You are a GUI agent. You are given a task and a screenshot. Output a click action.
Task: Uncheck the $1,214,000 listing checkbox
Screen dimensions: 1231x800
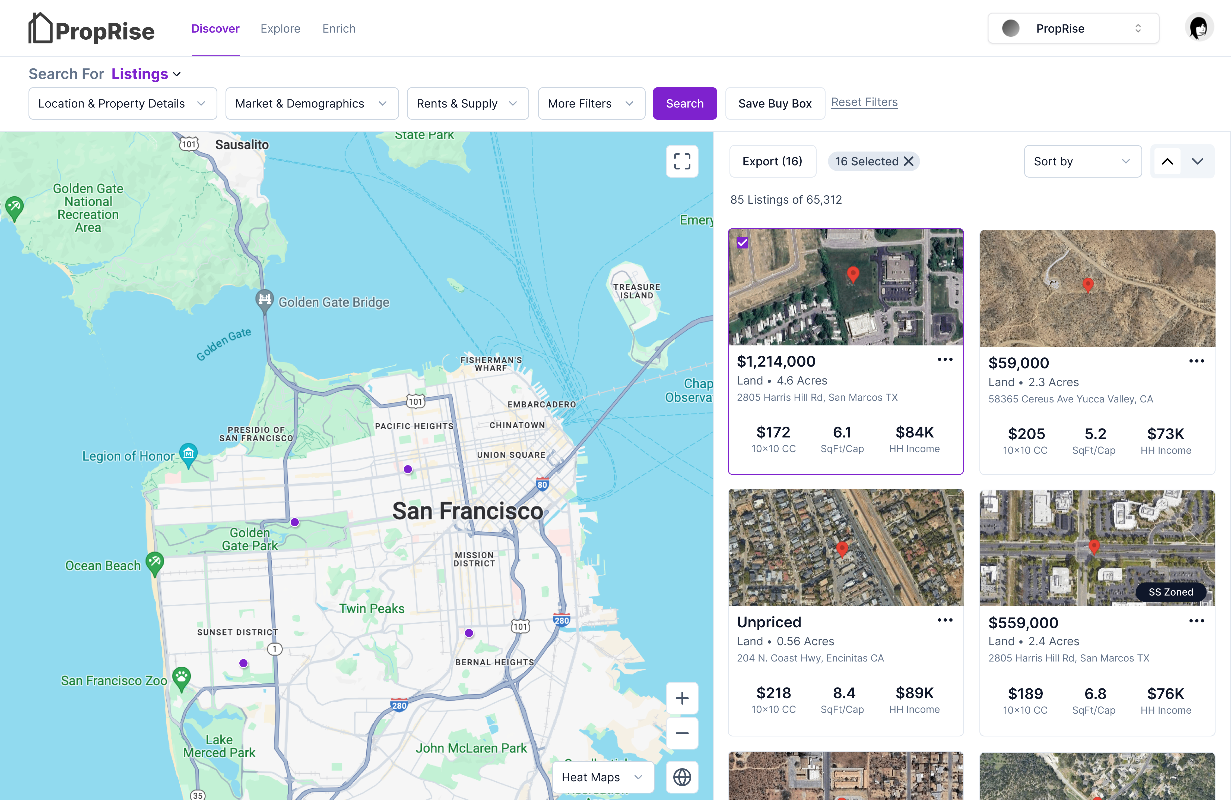tap(743, 243)
